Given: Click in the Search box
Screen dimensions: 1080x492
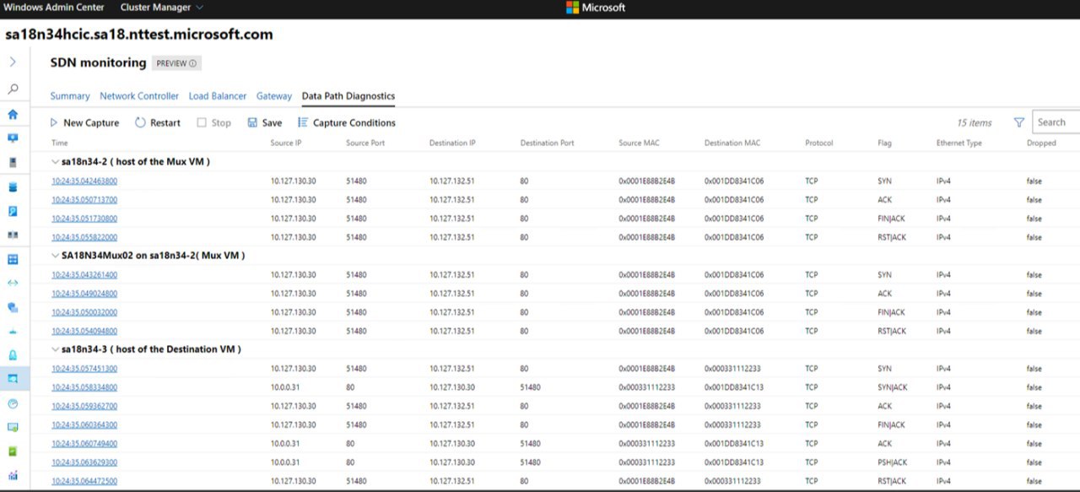Looking at the screenshot, I should click(1056, 122).
